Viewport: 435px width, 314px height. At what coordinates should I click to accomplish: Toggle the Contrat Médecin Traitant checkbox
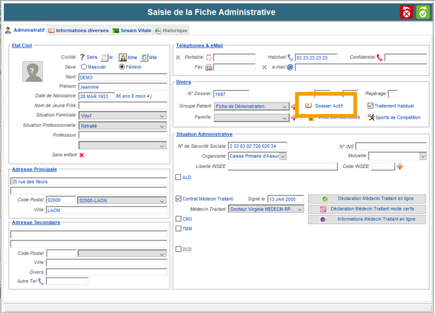point(179,199)
